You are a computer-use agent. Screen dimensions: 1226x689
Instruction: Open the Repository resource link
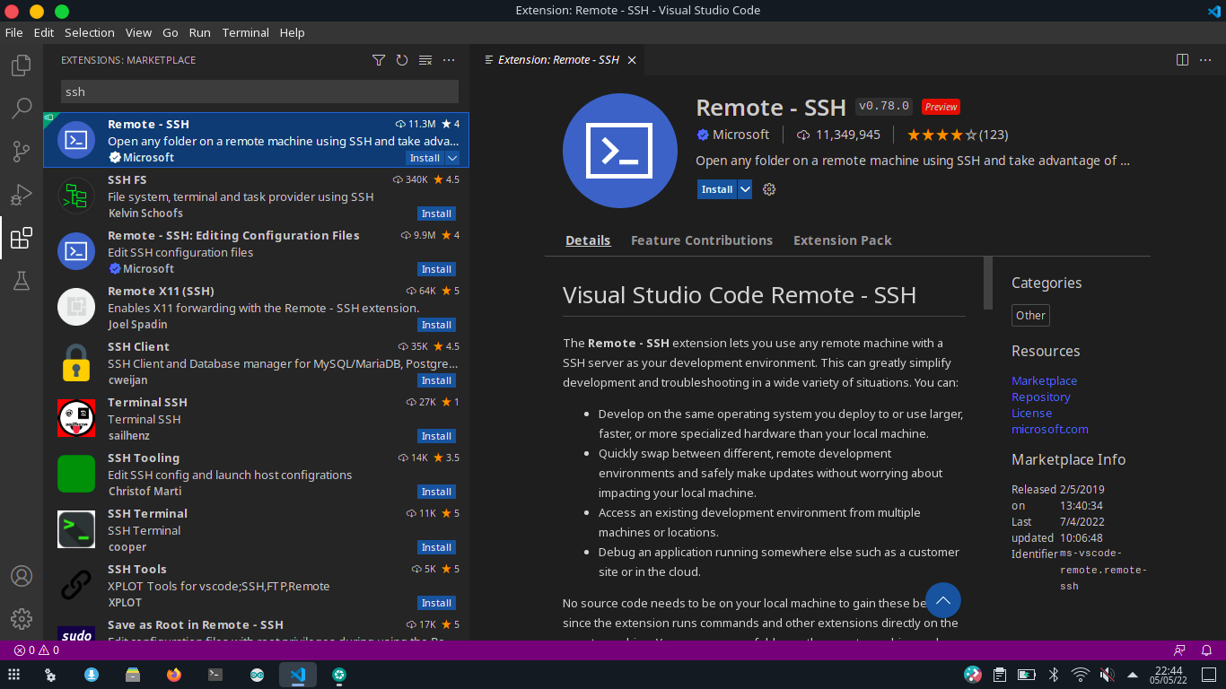pyautogui.click(x=1041, y=397)
